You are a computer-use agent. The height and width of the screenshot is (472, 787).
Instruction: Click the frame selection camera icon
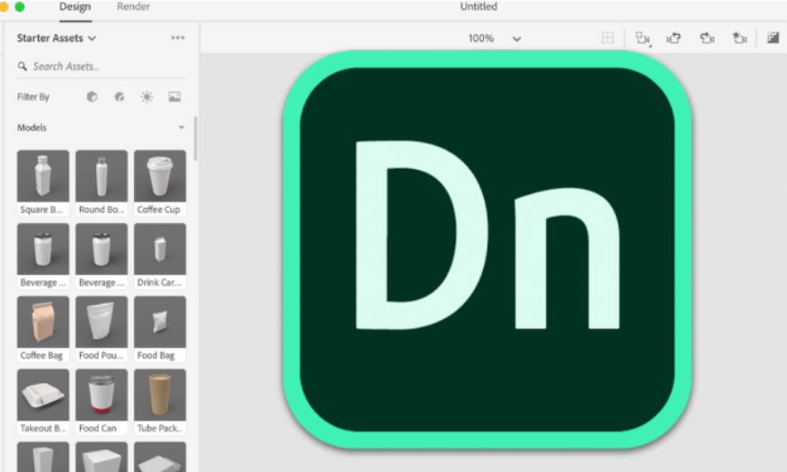tap(643, 38)
